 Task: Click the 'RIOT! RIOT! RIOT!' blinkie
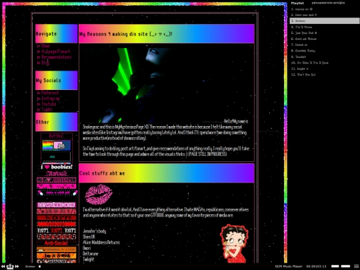57,230
